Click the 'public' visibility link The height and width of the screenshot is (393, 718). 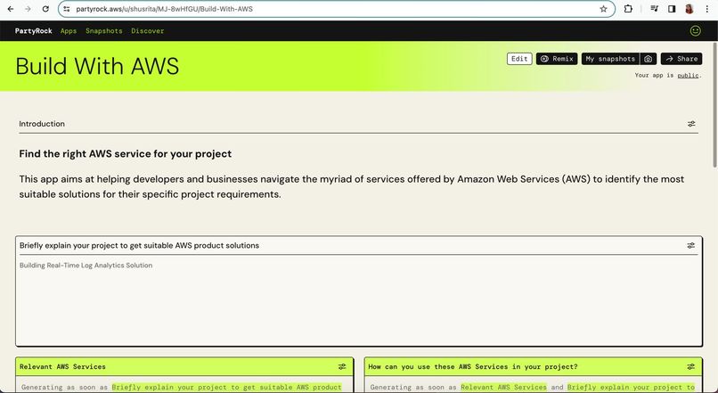[x=688, y=75]
